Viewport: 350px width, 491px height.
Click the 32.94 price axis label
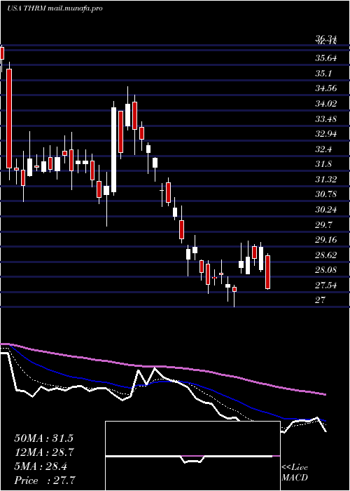pyautogui.click(x=326, y=134)
